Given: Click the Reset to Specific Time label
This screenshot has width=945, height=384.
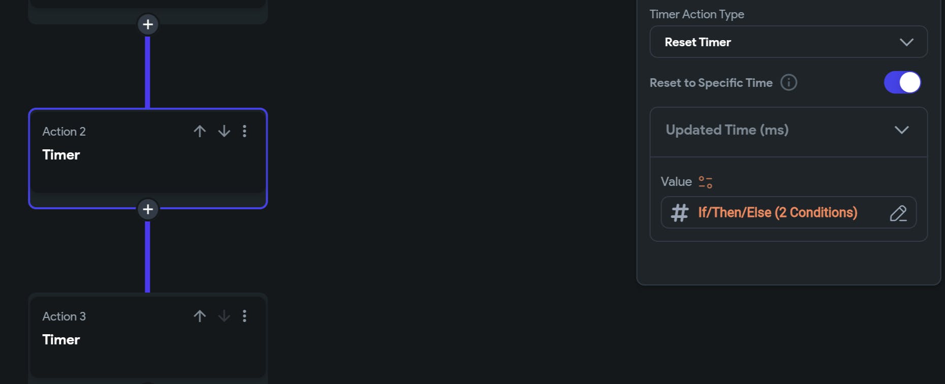Looking at the screenshot, I should coord(711,83).
